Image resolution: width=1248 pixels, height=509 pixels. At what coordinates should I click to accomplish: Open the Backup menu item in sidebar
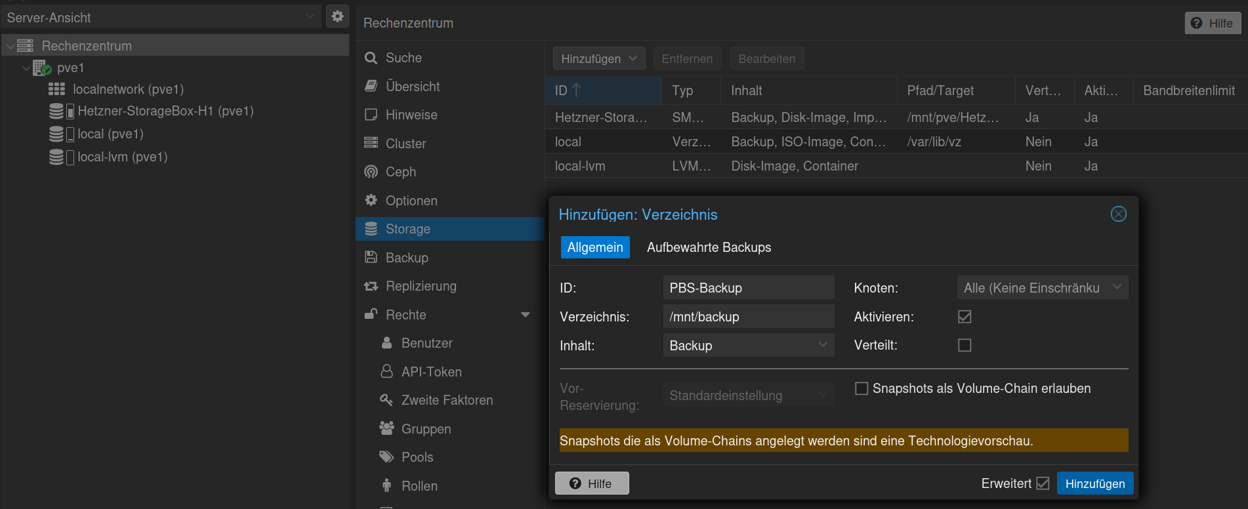(407, 258)
